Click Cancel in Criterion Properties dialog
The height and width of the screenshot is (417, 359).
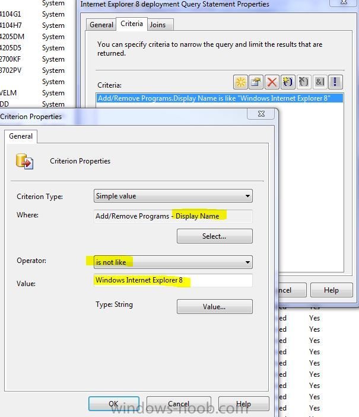179,404
